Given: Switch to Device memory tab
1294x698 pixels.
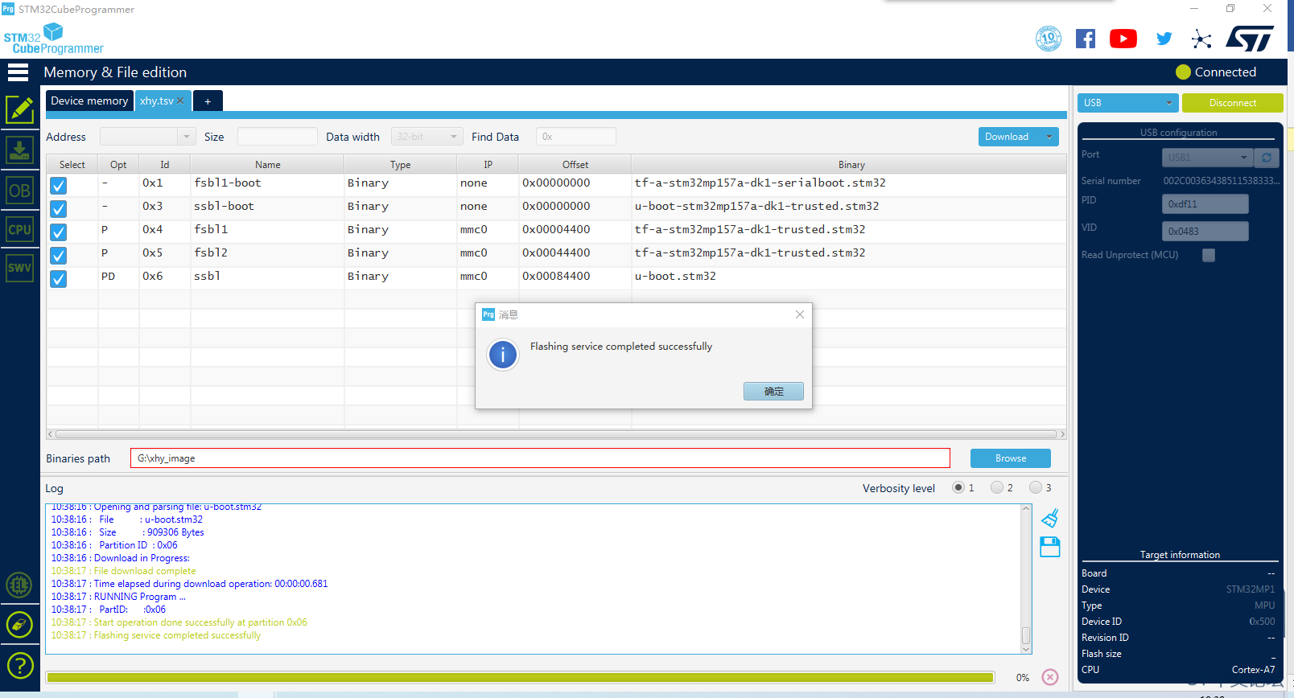Looking at the screenshot, I should 89,101.
